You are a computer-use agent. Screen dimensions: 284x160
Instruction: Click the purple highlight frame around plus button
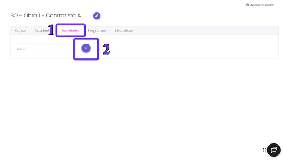tap(86, 39)
